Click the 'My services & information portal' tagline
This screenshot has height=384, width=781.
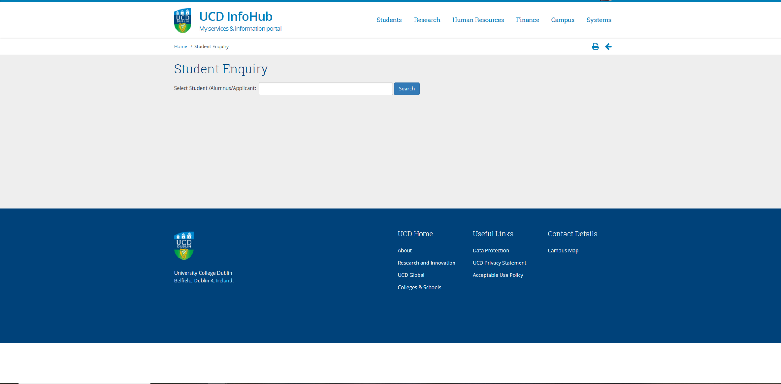coord(240,29)
